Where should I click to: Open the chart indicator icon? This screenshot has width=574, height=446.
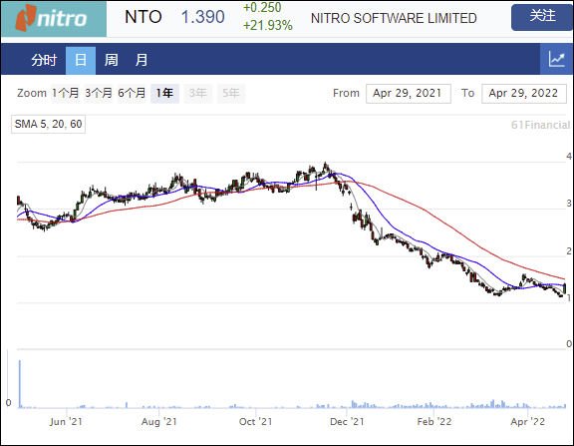[x=556, y=59]
